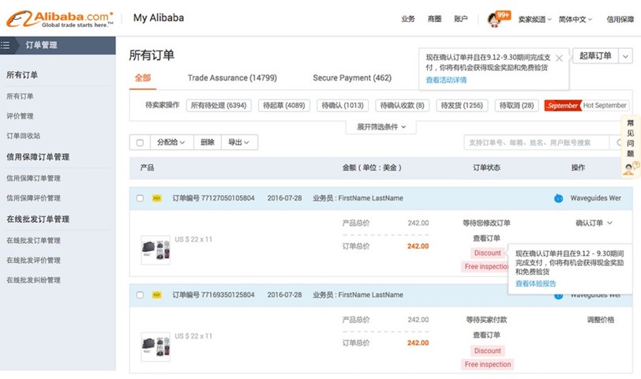Filter by 待取消 (28)
Screen dimensions: 641x379
point(517,106)
